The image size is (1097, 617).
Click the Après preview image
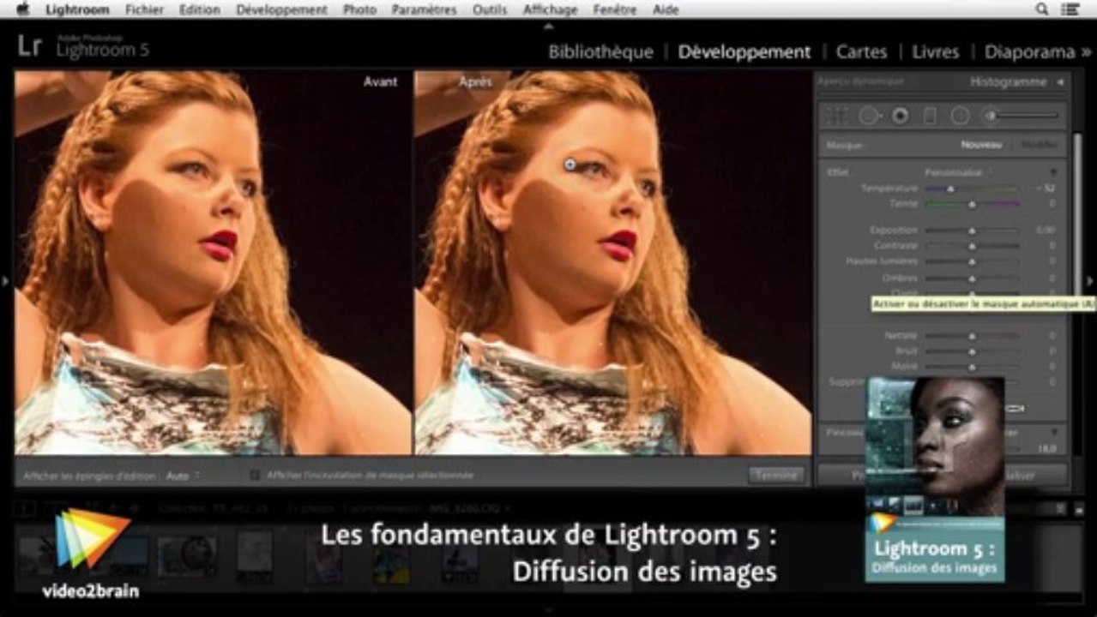612,262
